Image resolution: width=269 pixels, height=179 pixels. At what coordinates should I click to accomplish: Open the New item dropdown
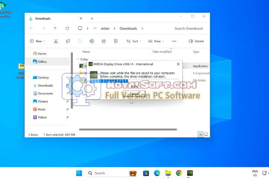coord(37,41)
